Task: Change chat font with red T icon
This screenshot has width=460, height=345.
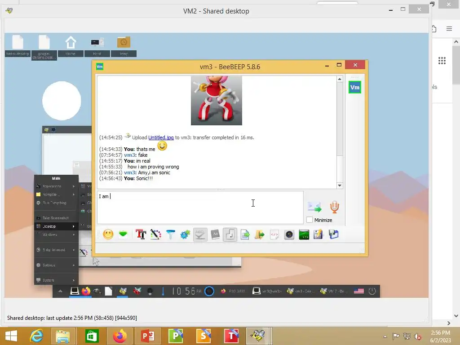Action: pyautogui.click(x=141, y=234)
